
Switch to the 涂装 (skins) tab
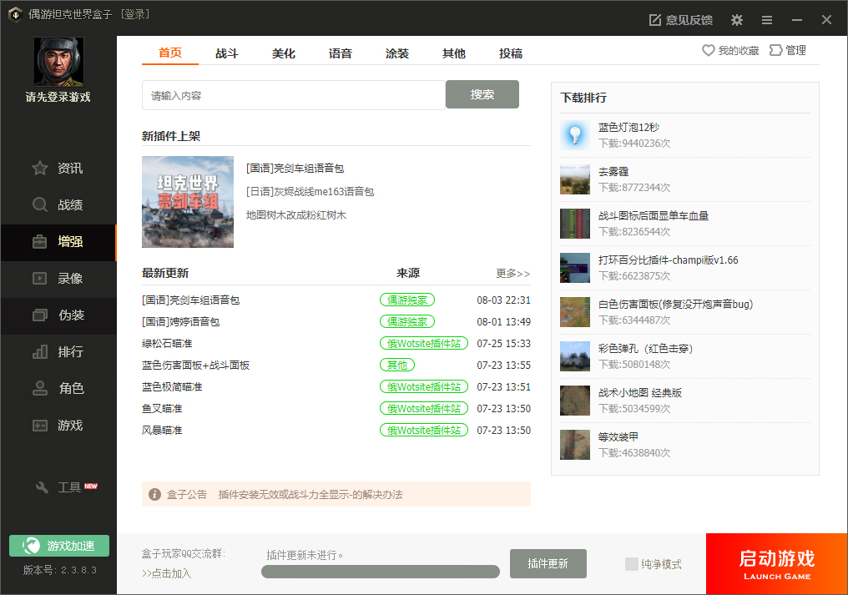tap(397, 53)
